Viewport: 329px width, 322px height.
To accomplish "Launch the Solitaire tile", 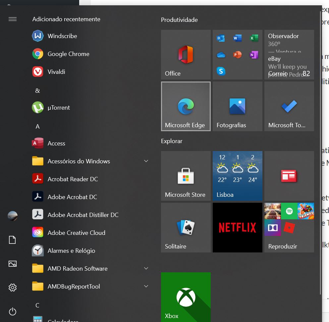I will point(186,228).
